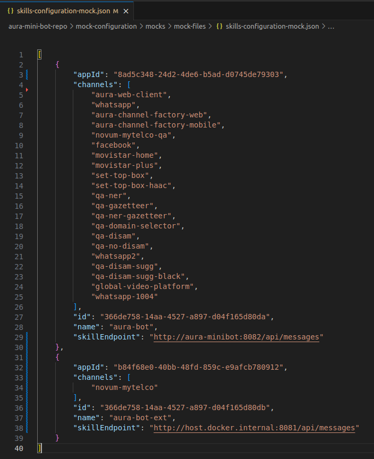Click the opening square bracket on line 1
The height and width of the screenshot is (459, 374).
[39, 55]
